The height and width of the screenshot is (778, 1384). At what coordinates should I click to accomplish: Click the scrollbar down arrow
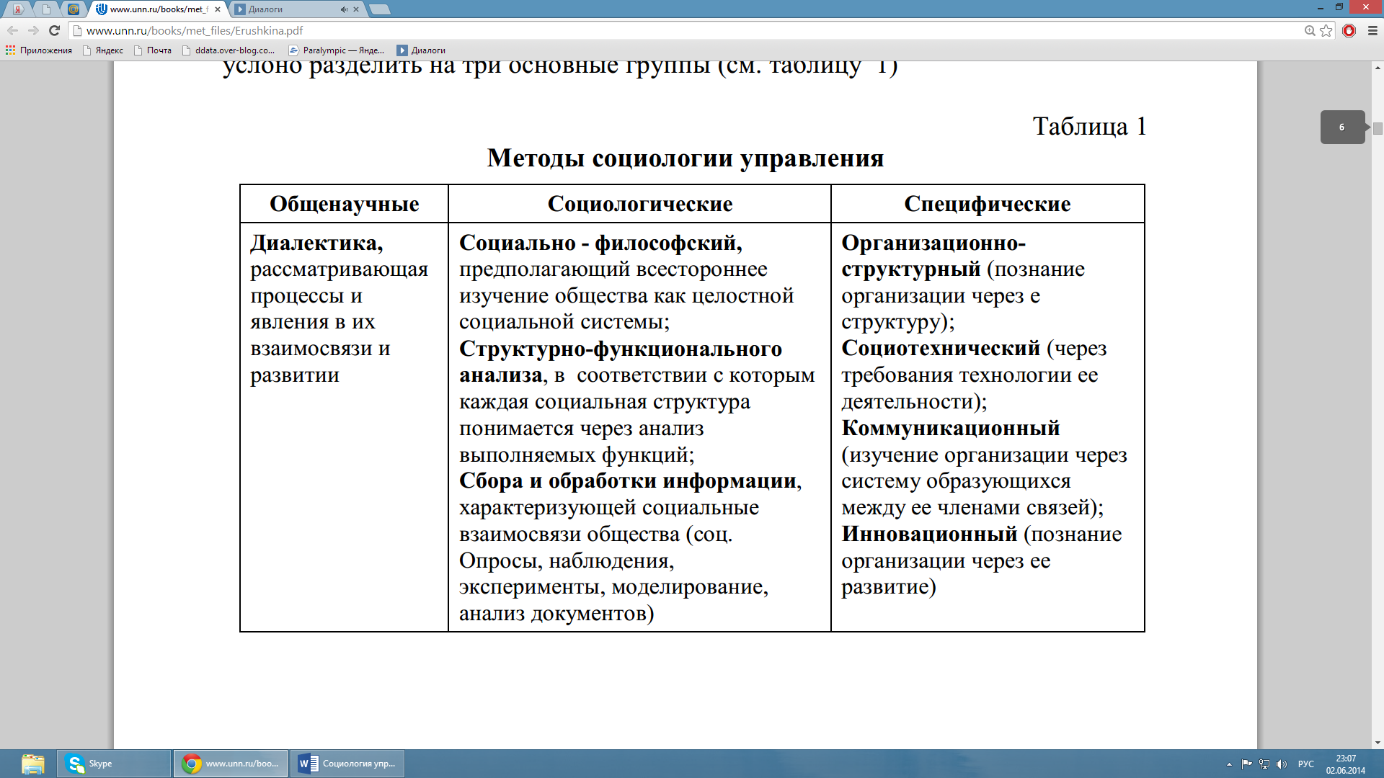1378,743
